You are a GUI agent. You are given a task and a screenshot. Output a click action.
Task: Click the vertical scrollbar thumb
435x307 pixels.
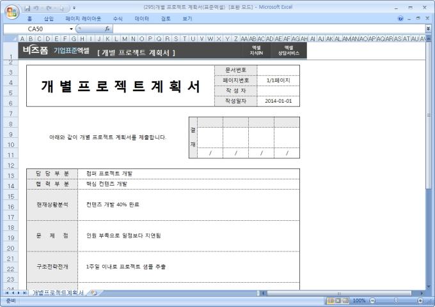429,115
